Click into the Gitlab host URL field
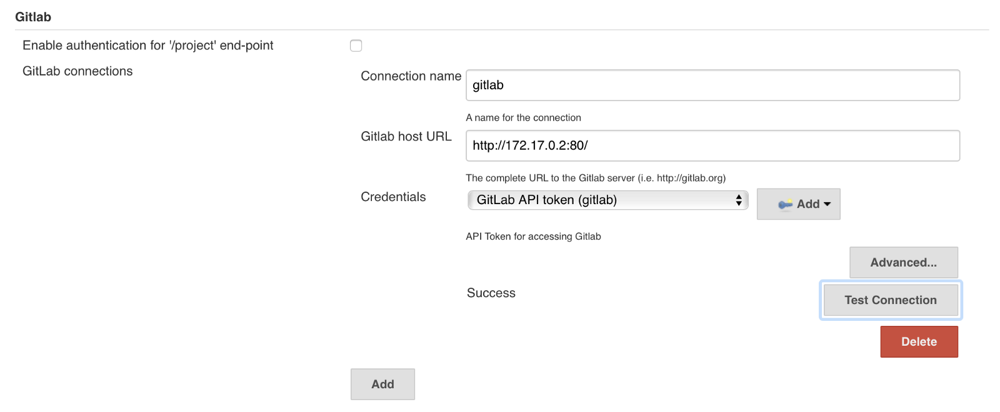This screenshot has width=1000, height=412. click(712, 146)
